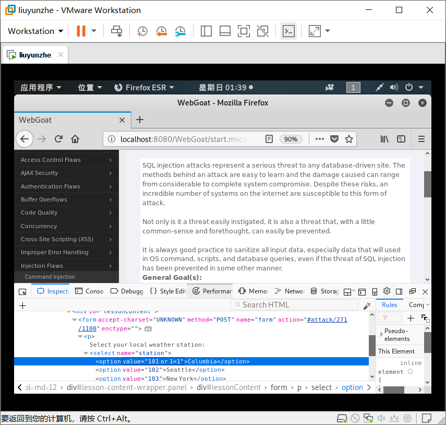The width and height of the screenshot is (446, 425).
Task: Create a new node with plus
Action: [22, 306]
